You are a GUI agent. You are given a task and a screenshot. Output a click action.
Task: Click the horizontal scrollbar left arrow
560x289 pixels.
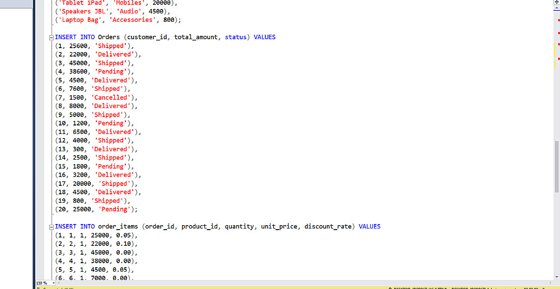pyautogui.click(x=58, y=283)
